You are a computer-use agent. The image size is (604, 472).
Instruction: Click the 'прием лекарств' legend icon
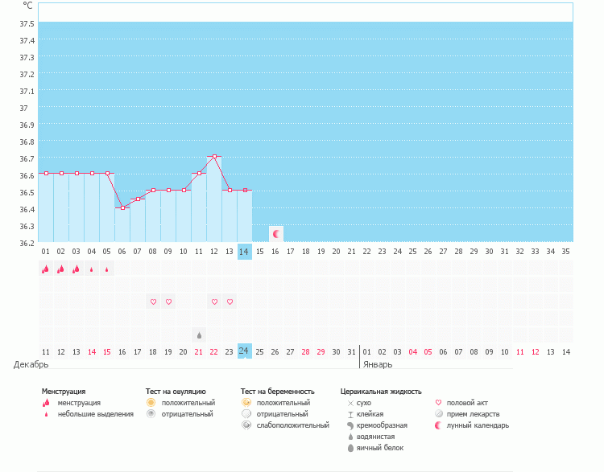coord(438,413)
